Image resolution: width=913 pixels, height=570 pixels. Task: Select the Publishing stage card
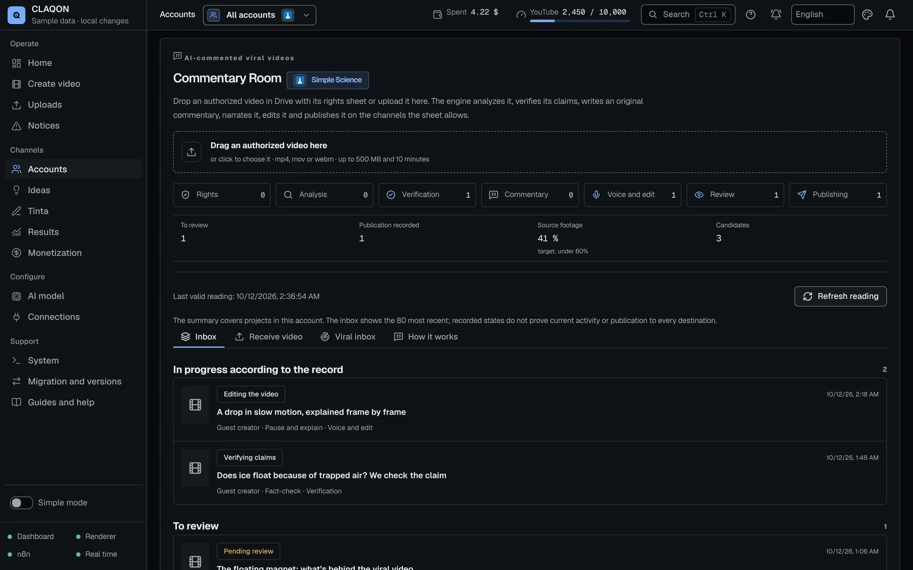pos(838,195)
